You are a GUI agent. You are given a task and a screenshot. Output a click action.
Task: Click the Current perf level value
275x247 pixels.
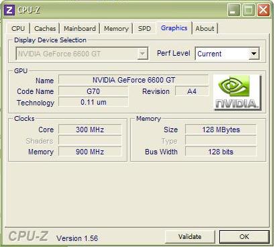click(x=209, y=54)
